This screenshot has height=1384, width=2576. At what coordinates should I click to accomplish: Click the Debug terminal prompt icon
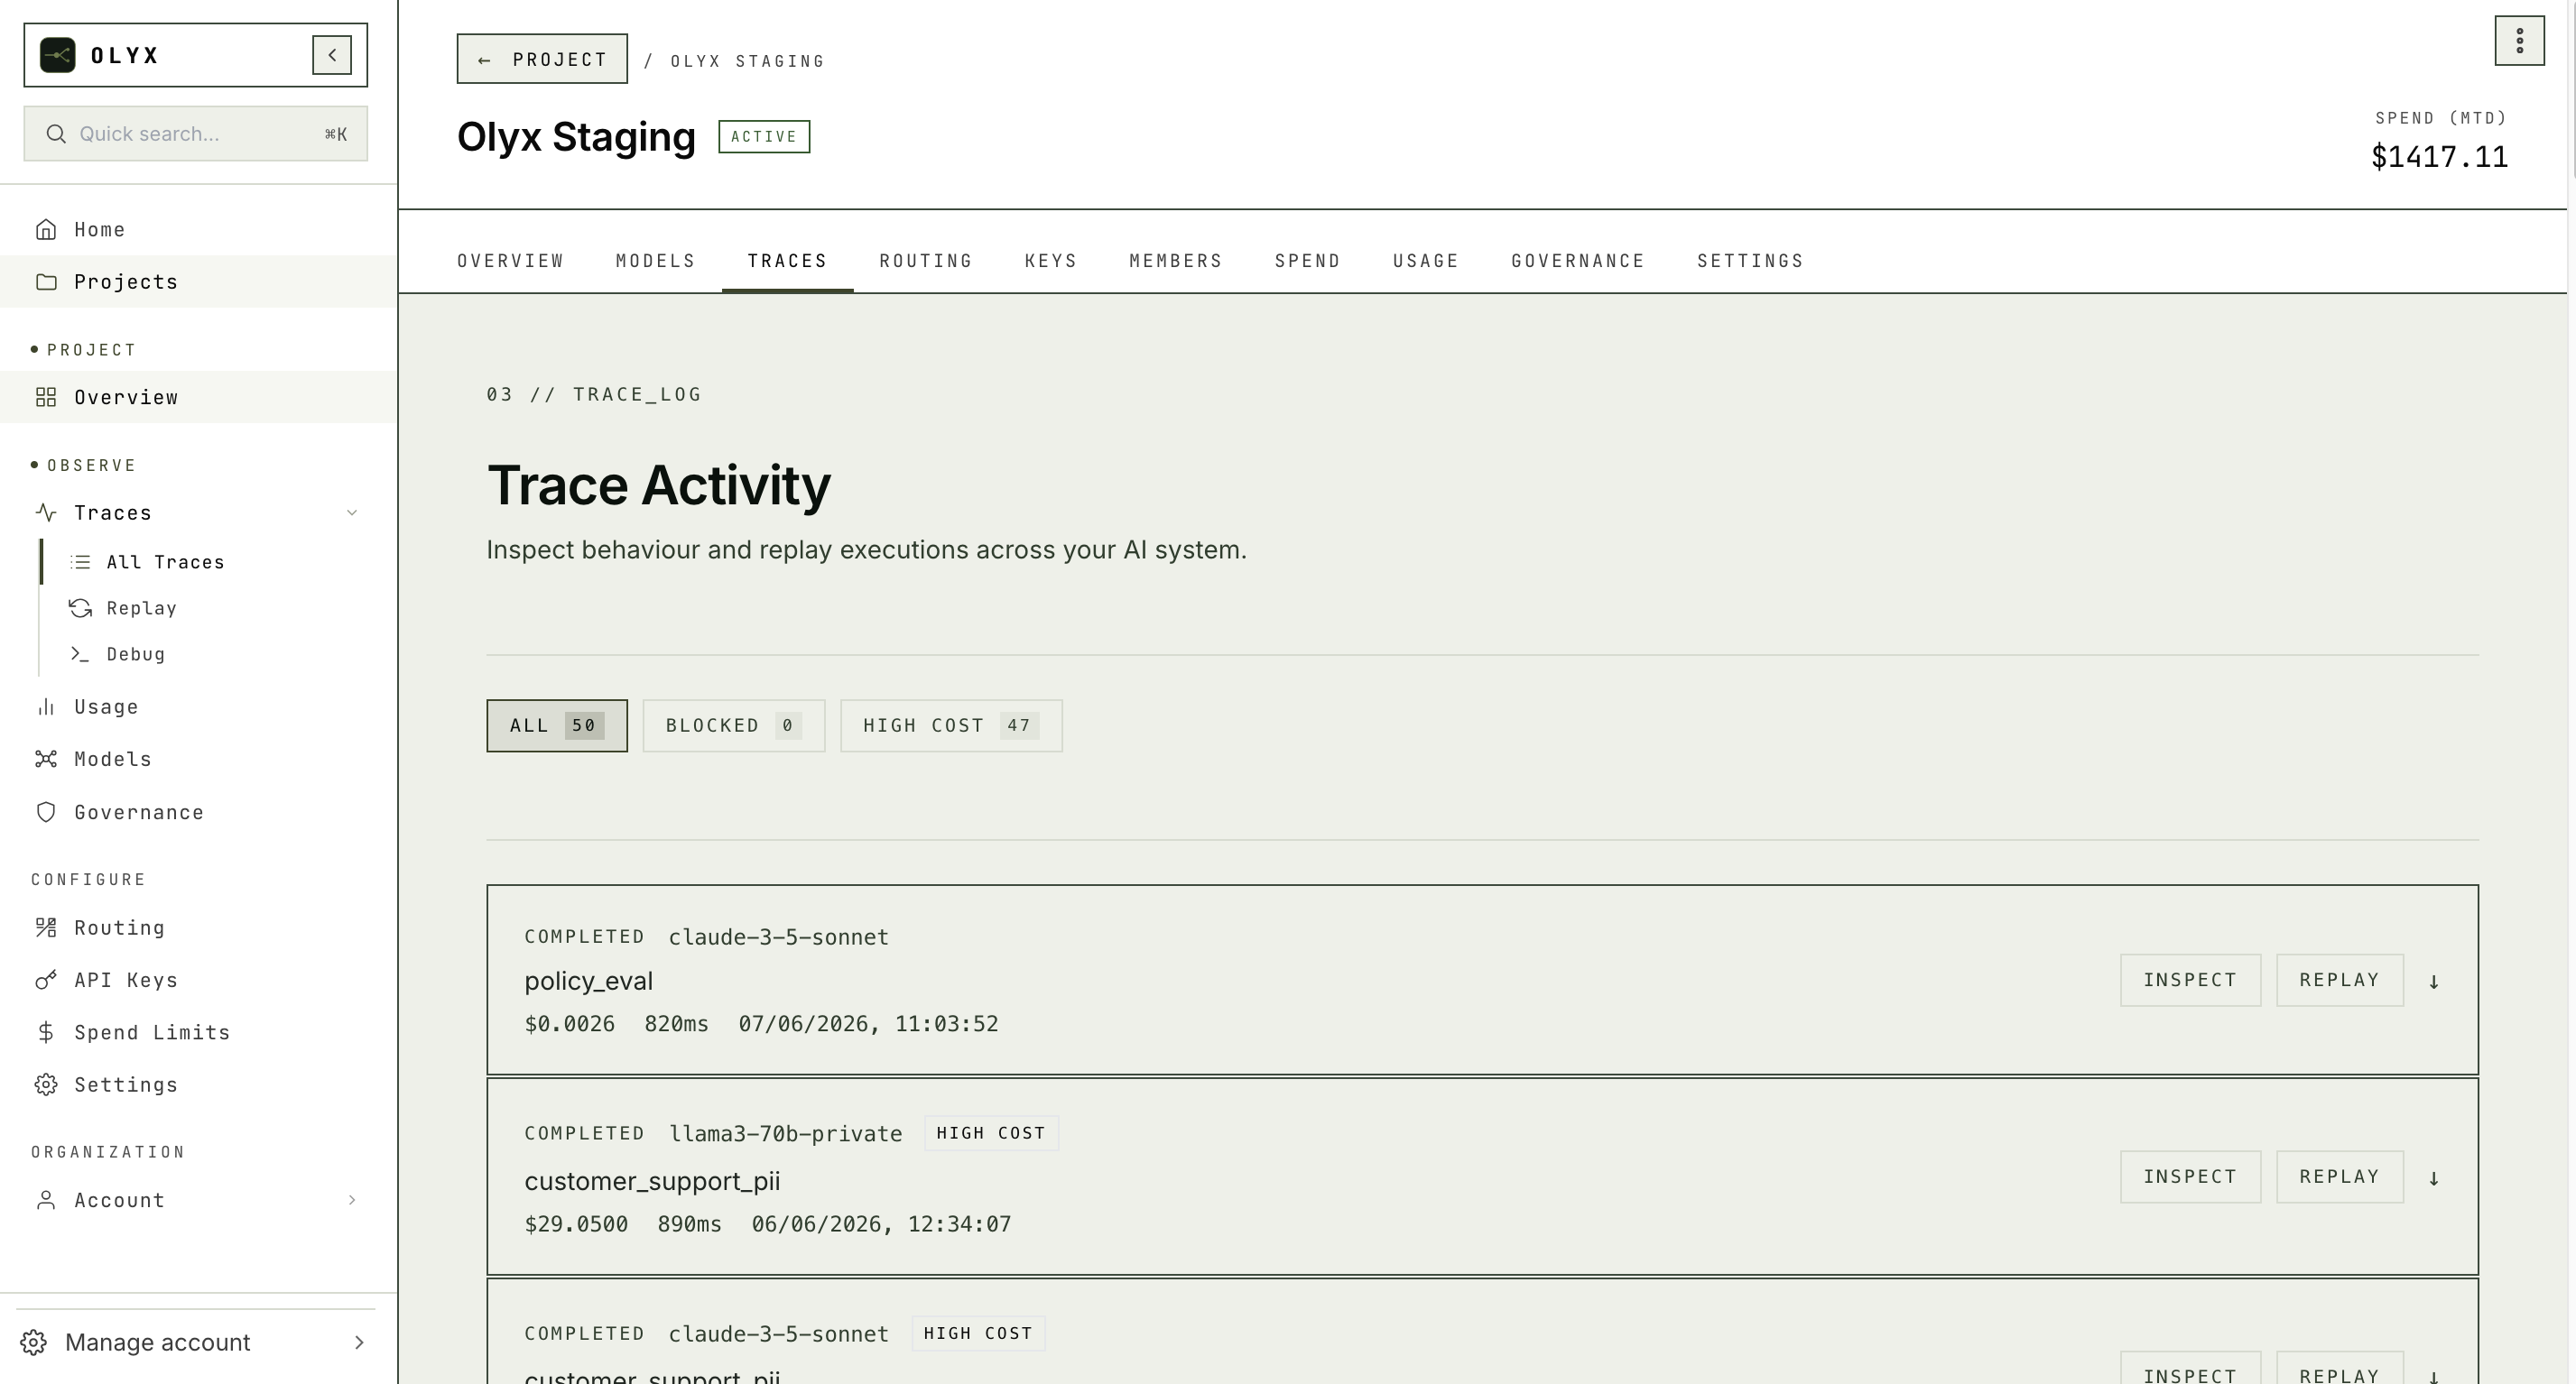80,654
